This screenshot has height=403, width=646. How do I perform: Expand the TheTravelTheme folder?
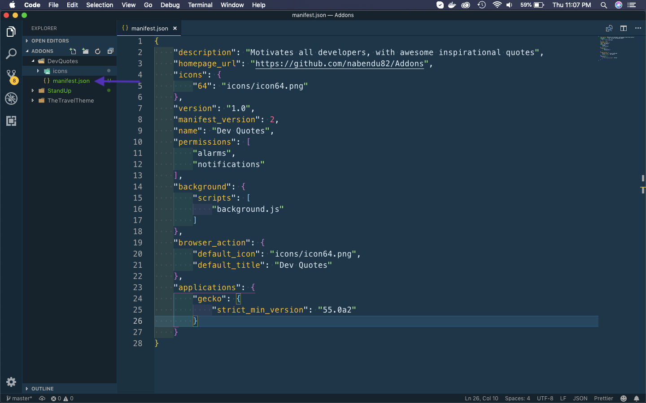click(x=71, y=100)
